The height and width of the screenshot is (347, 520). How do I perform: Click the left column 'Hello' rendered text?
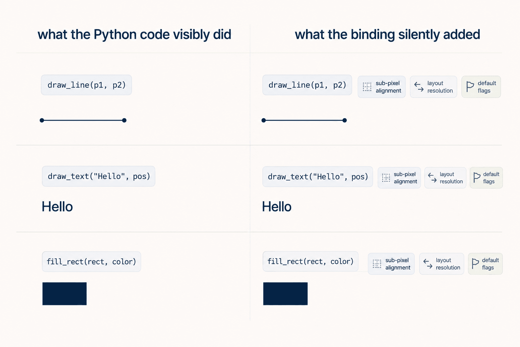(57, 207)
